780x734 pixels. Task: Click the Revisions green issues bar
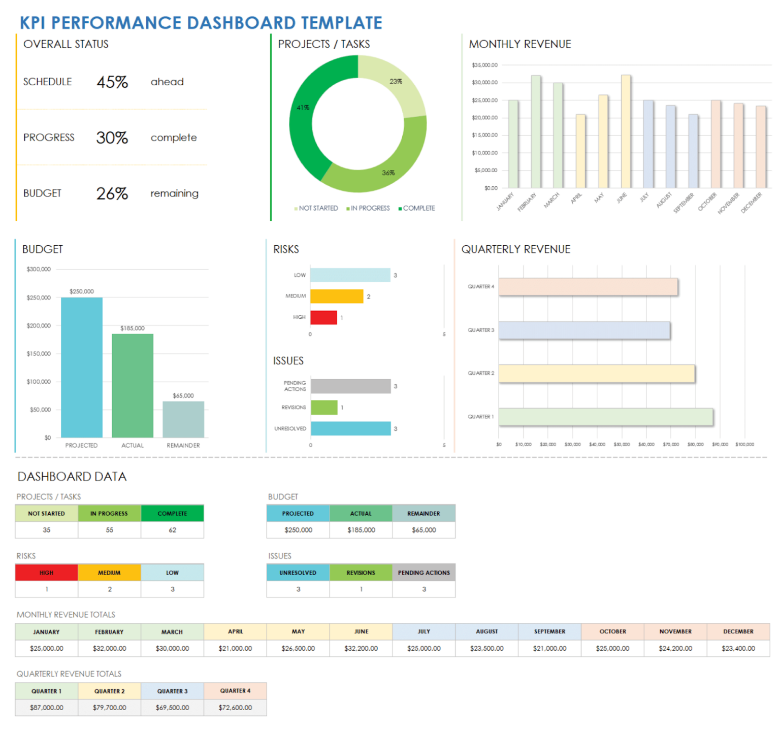point(324,408)
